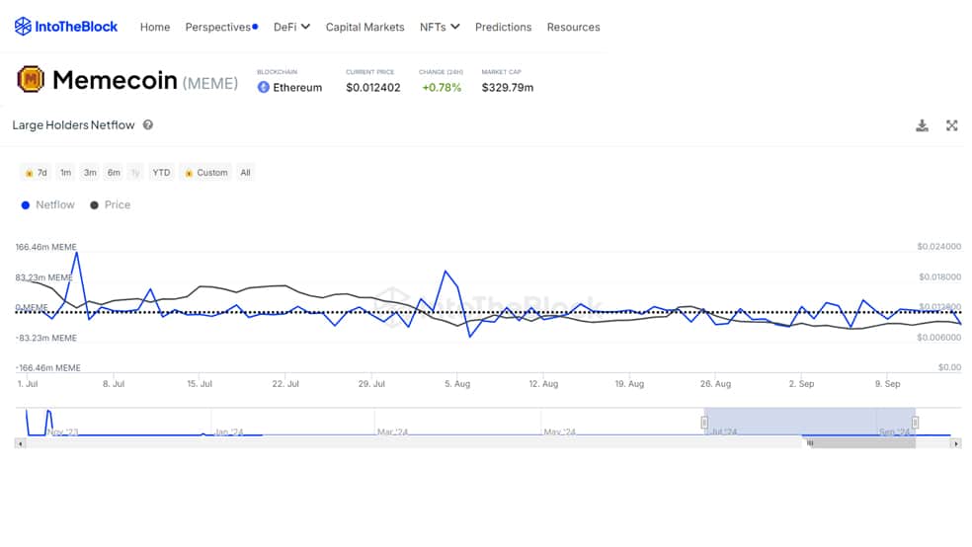The height and width of the screenshot is (547, 972).
Task: Go to the Home page
Action: coord(155,28)
